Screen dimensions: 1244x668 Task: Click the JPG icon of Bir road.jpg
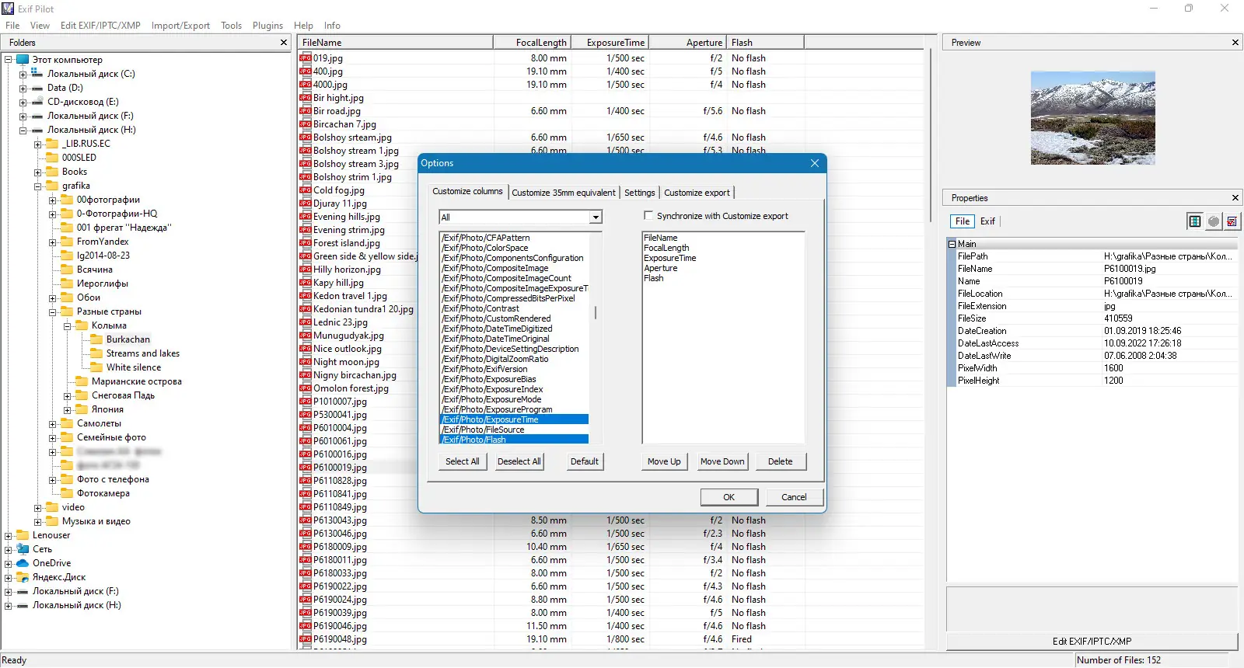tap(306, 111)
